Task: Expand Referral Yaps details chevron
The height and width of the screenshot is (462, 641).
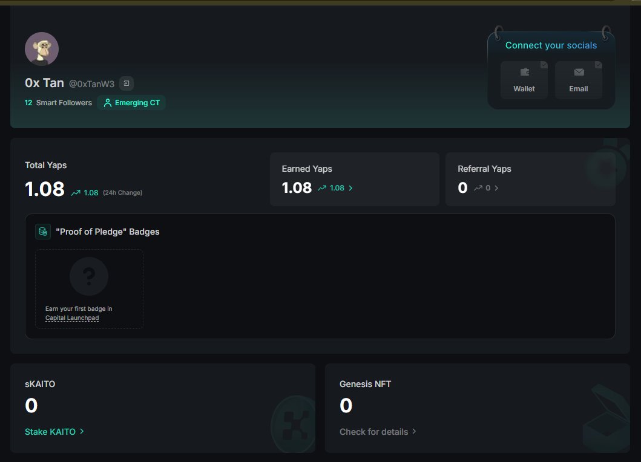Action: click(496, 188)
